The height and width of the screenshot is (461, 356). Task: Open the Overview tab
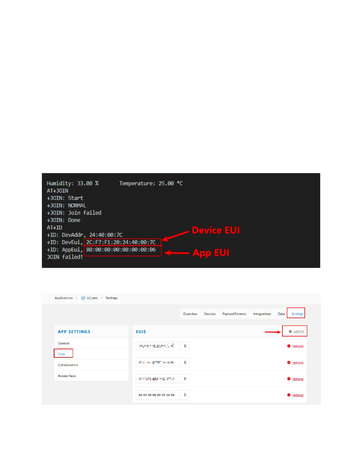(190, 314)
